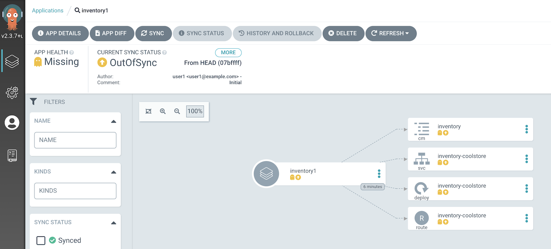Collapse the SYNC STATUS filter section
The width and height of the screenshot is (551, 249).
[x=113, y=223]
